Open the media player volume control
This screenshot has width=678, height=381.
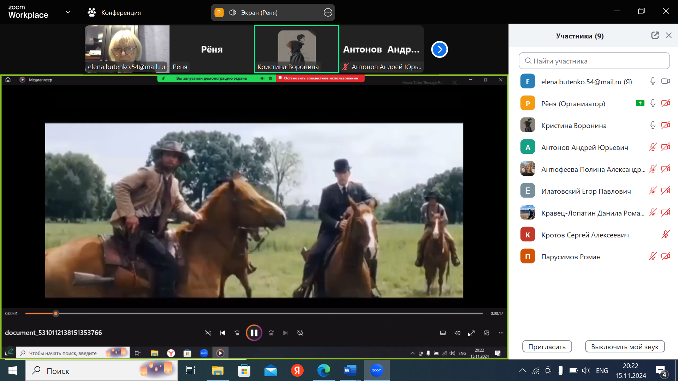tap(457, 333)
